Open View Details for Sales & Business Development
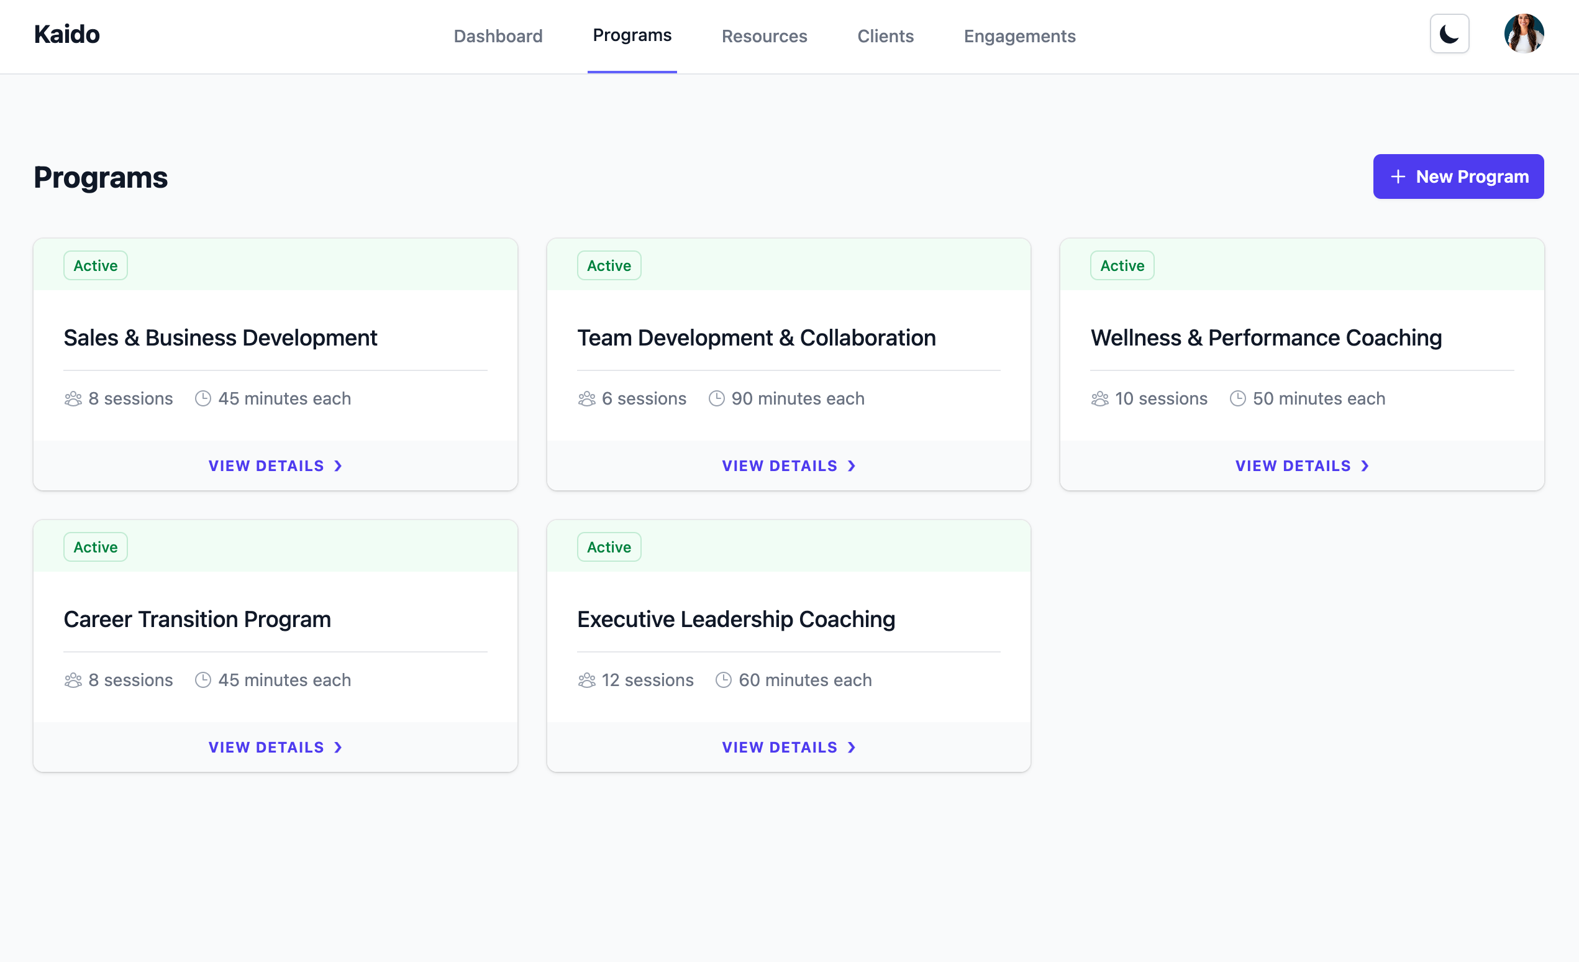The image size is (1579, 962). click(275, 466)
